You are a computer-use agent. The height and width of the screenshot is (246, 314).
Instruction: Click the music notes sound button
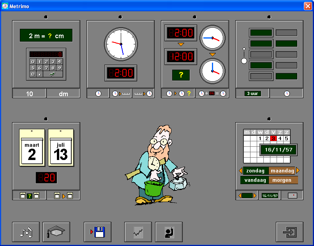tap(26, 232)
